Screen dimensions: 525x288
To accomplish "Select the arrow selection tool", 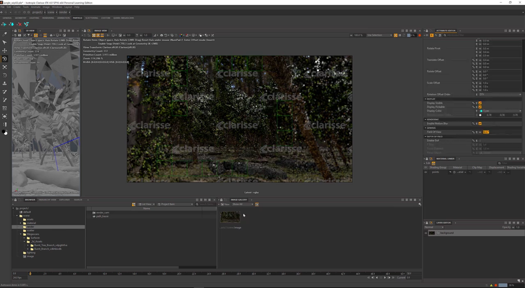I will [x=5, y=42].
